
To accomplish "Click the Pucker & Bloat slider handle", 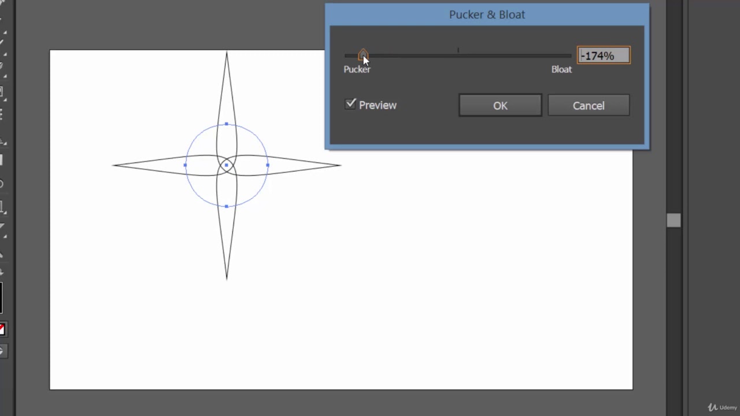I will click(x=362, y=55).
